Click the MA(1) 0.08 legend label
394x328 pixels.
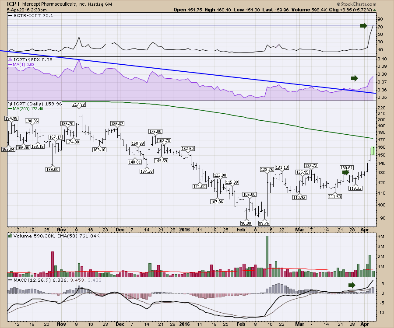pos(24,64)
